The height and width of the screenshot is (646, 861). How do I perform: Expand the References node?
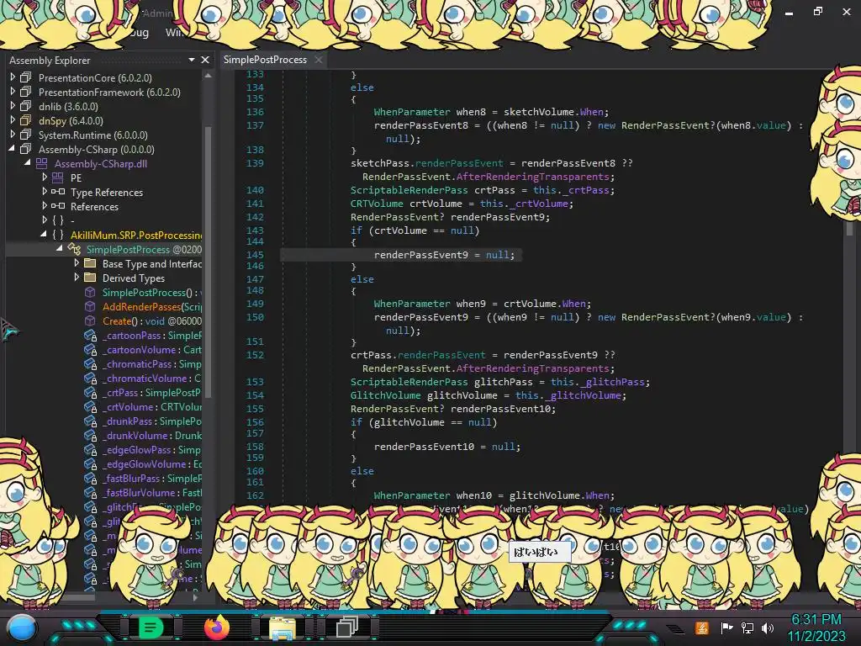(45, 206)
